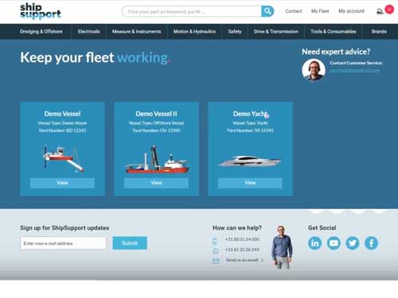This screenshot has height=298, width=398.
Task: View the Demo Vessel II card
Action: click(x=156, y=183)
